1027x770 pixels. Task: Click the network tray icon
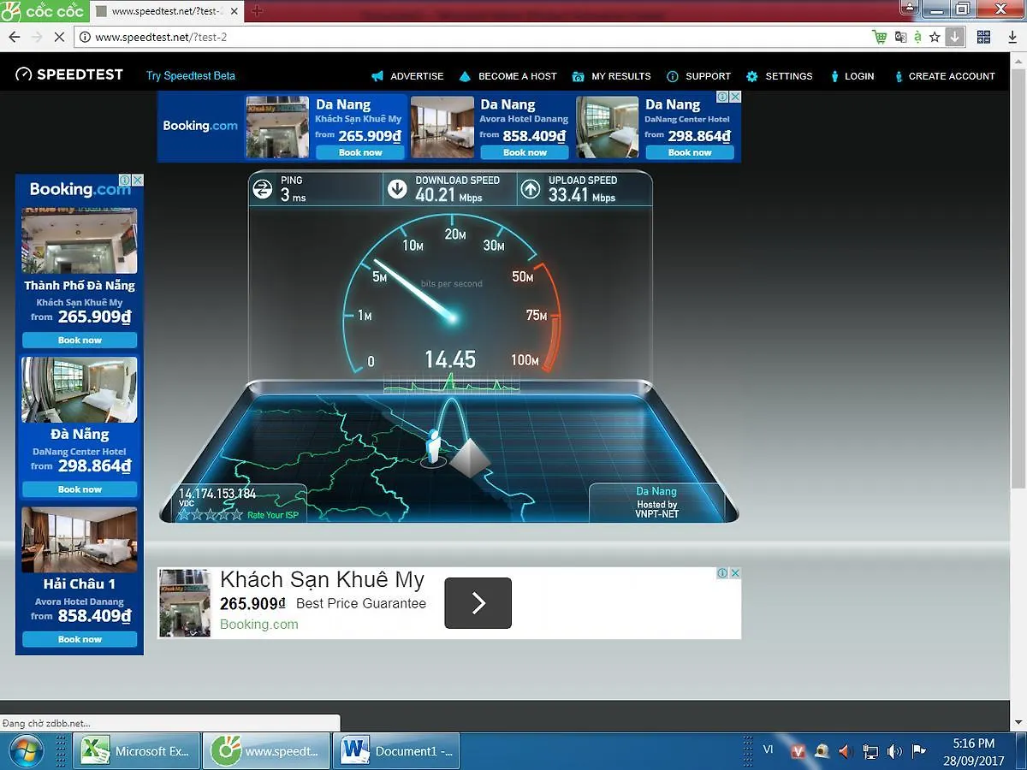tap(870, 751)
